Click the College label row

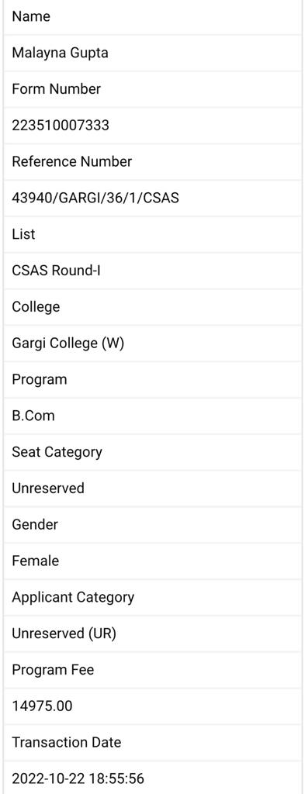click(152, 307)
